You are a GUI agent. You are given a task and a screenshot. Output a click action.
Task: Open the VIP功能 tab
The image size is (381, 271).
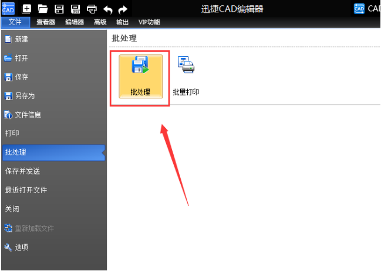point(149,22)
